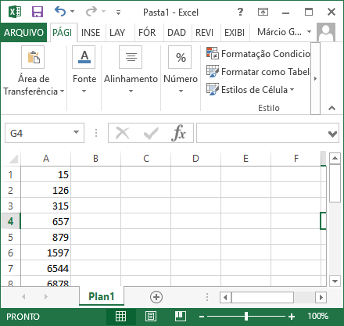Expand the Alinhamento group button
The width and height of the screenshot is (344, 326).
(131, 70)
